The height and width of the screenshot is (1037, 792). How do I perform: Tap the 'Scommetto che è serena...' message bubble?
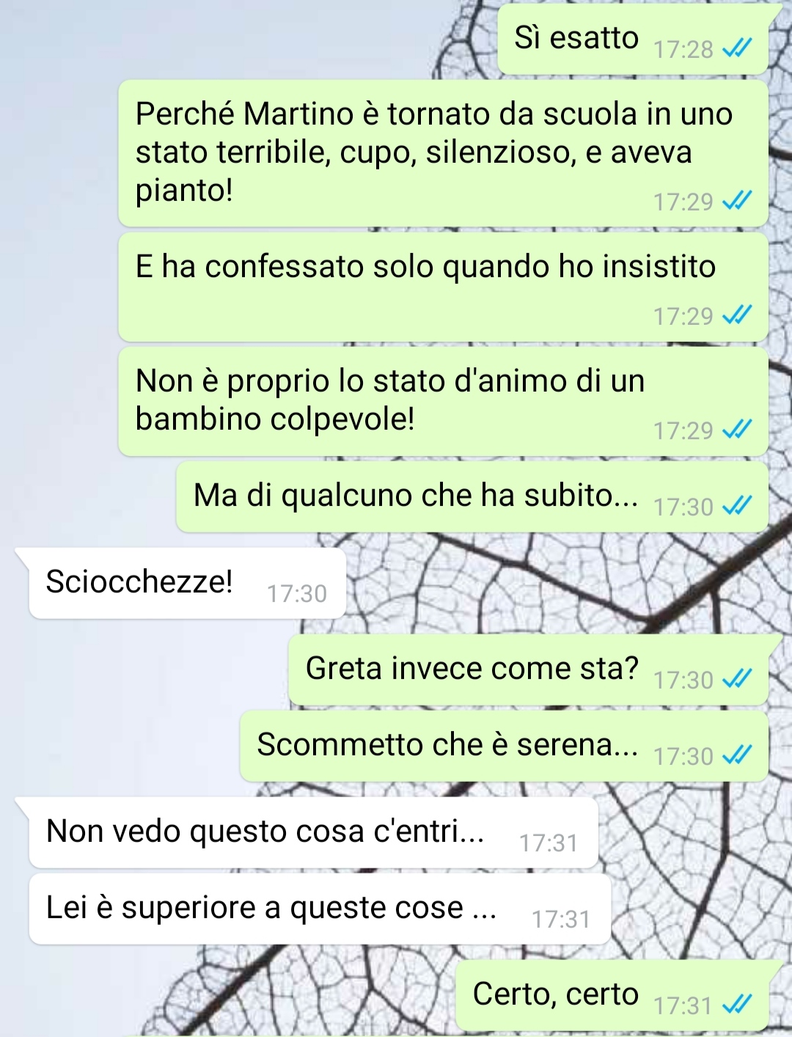coord(504,746)
